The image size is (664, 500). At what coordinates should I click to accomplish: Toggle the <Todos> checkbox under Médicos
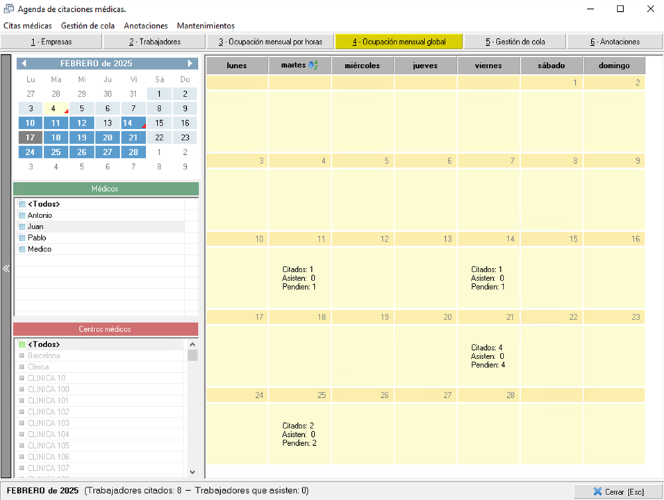[22, 204]
